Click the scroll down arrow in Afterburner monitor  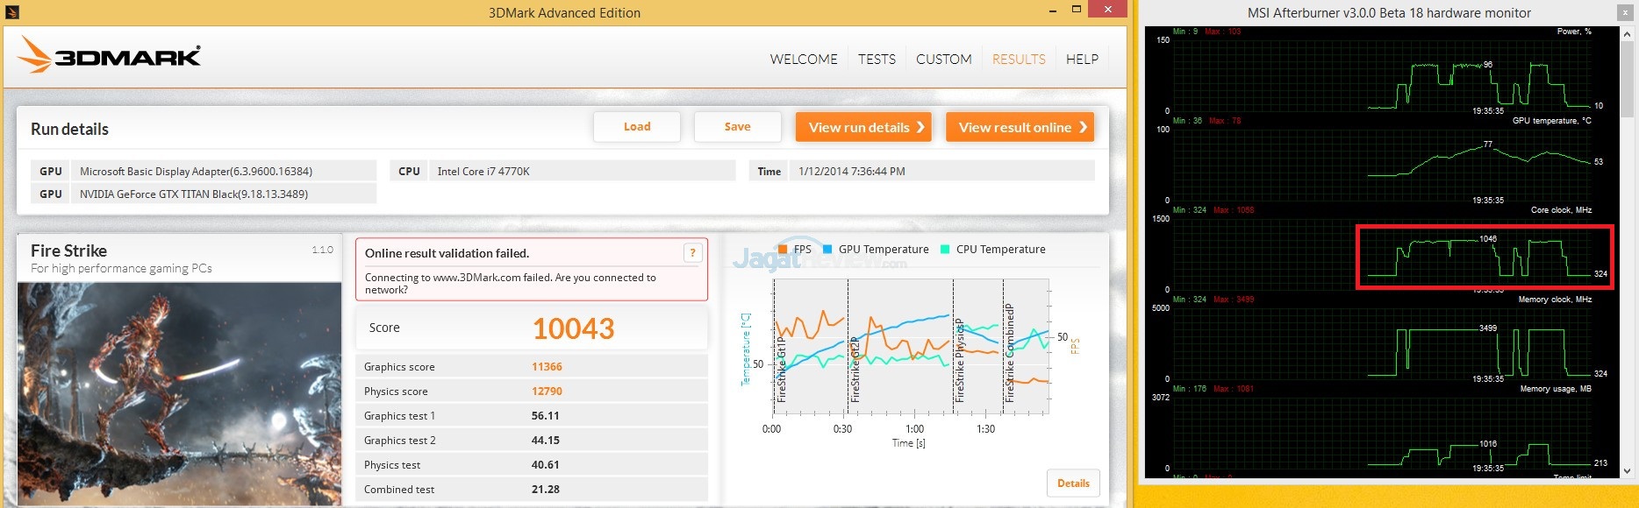(x=1628, y=471)
